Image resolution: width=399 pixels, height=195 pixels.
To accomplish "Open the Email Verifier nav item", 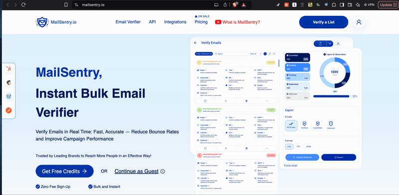I will coord(128,22).
